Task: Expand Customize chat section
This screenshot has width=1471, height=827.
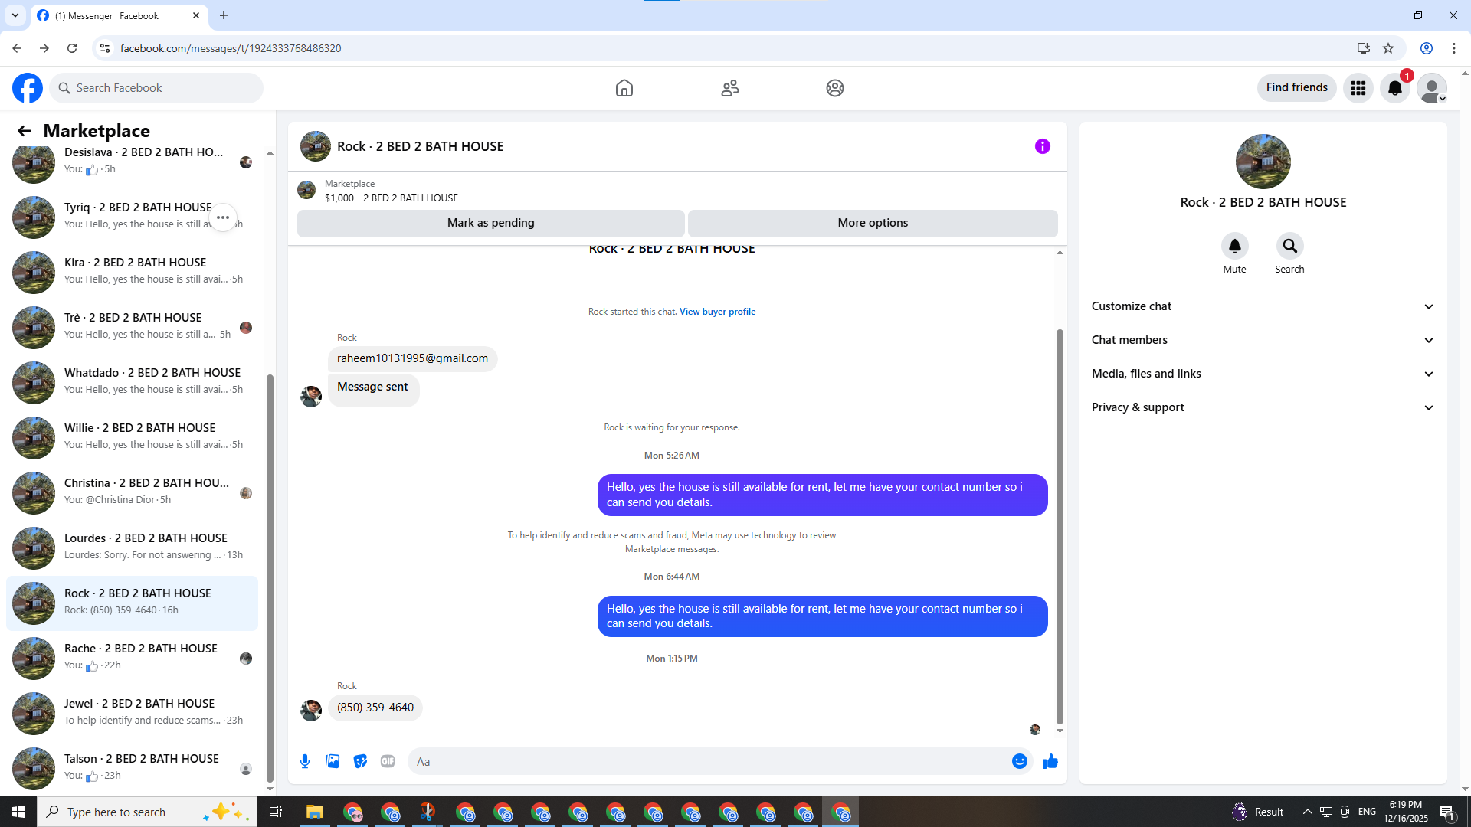Action: pyautogui.click(x=1263, y=306)
